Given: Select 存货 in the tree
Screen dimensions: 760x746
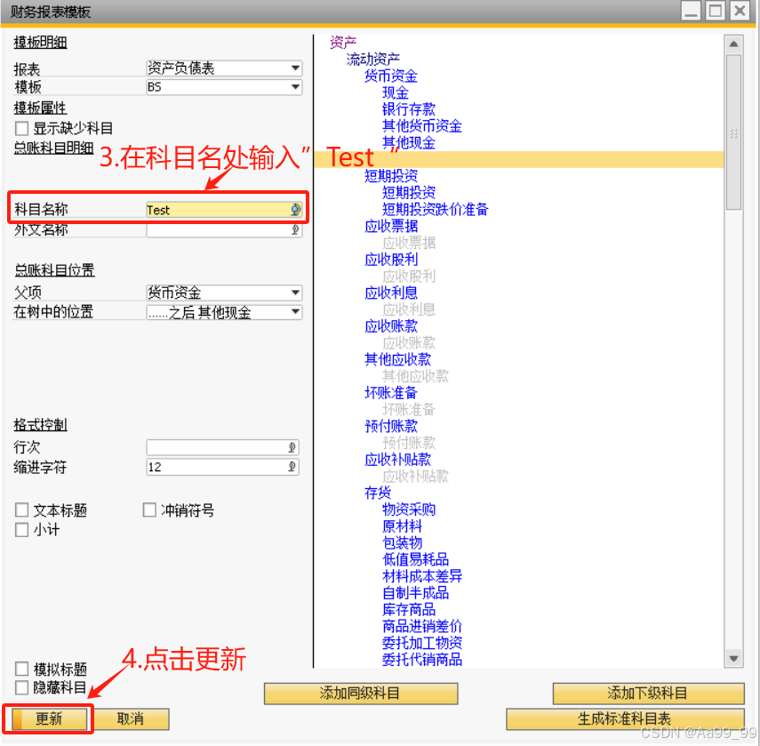Looking at the screenshot, I should point(378,493).
